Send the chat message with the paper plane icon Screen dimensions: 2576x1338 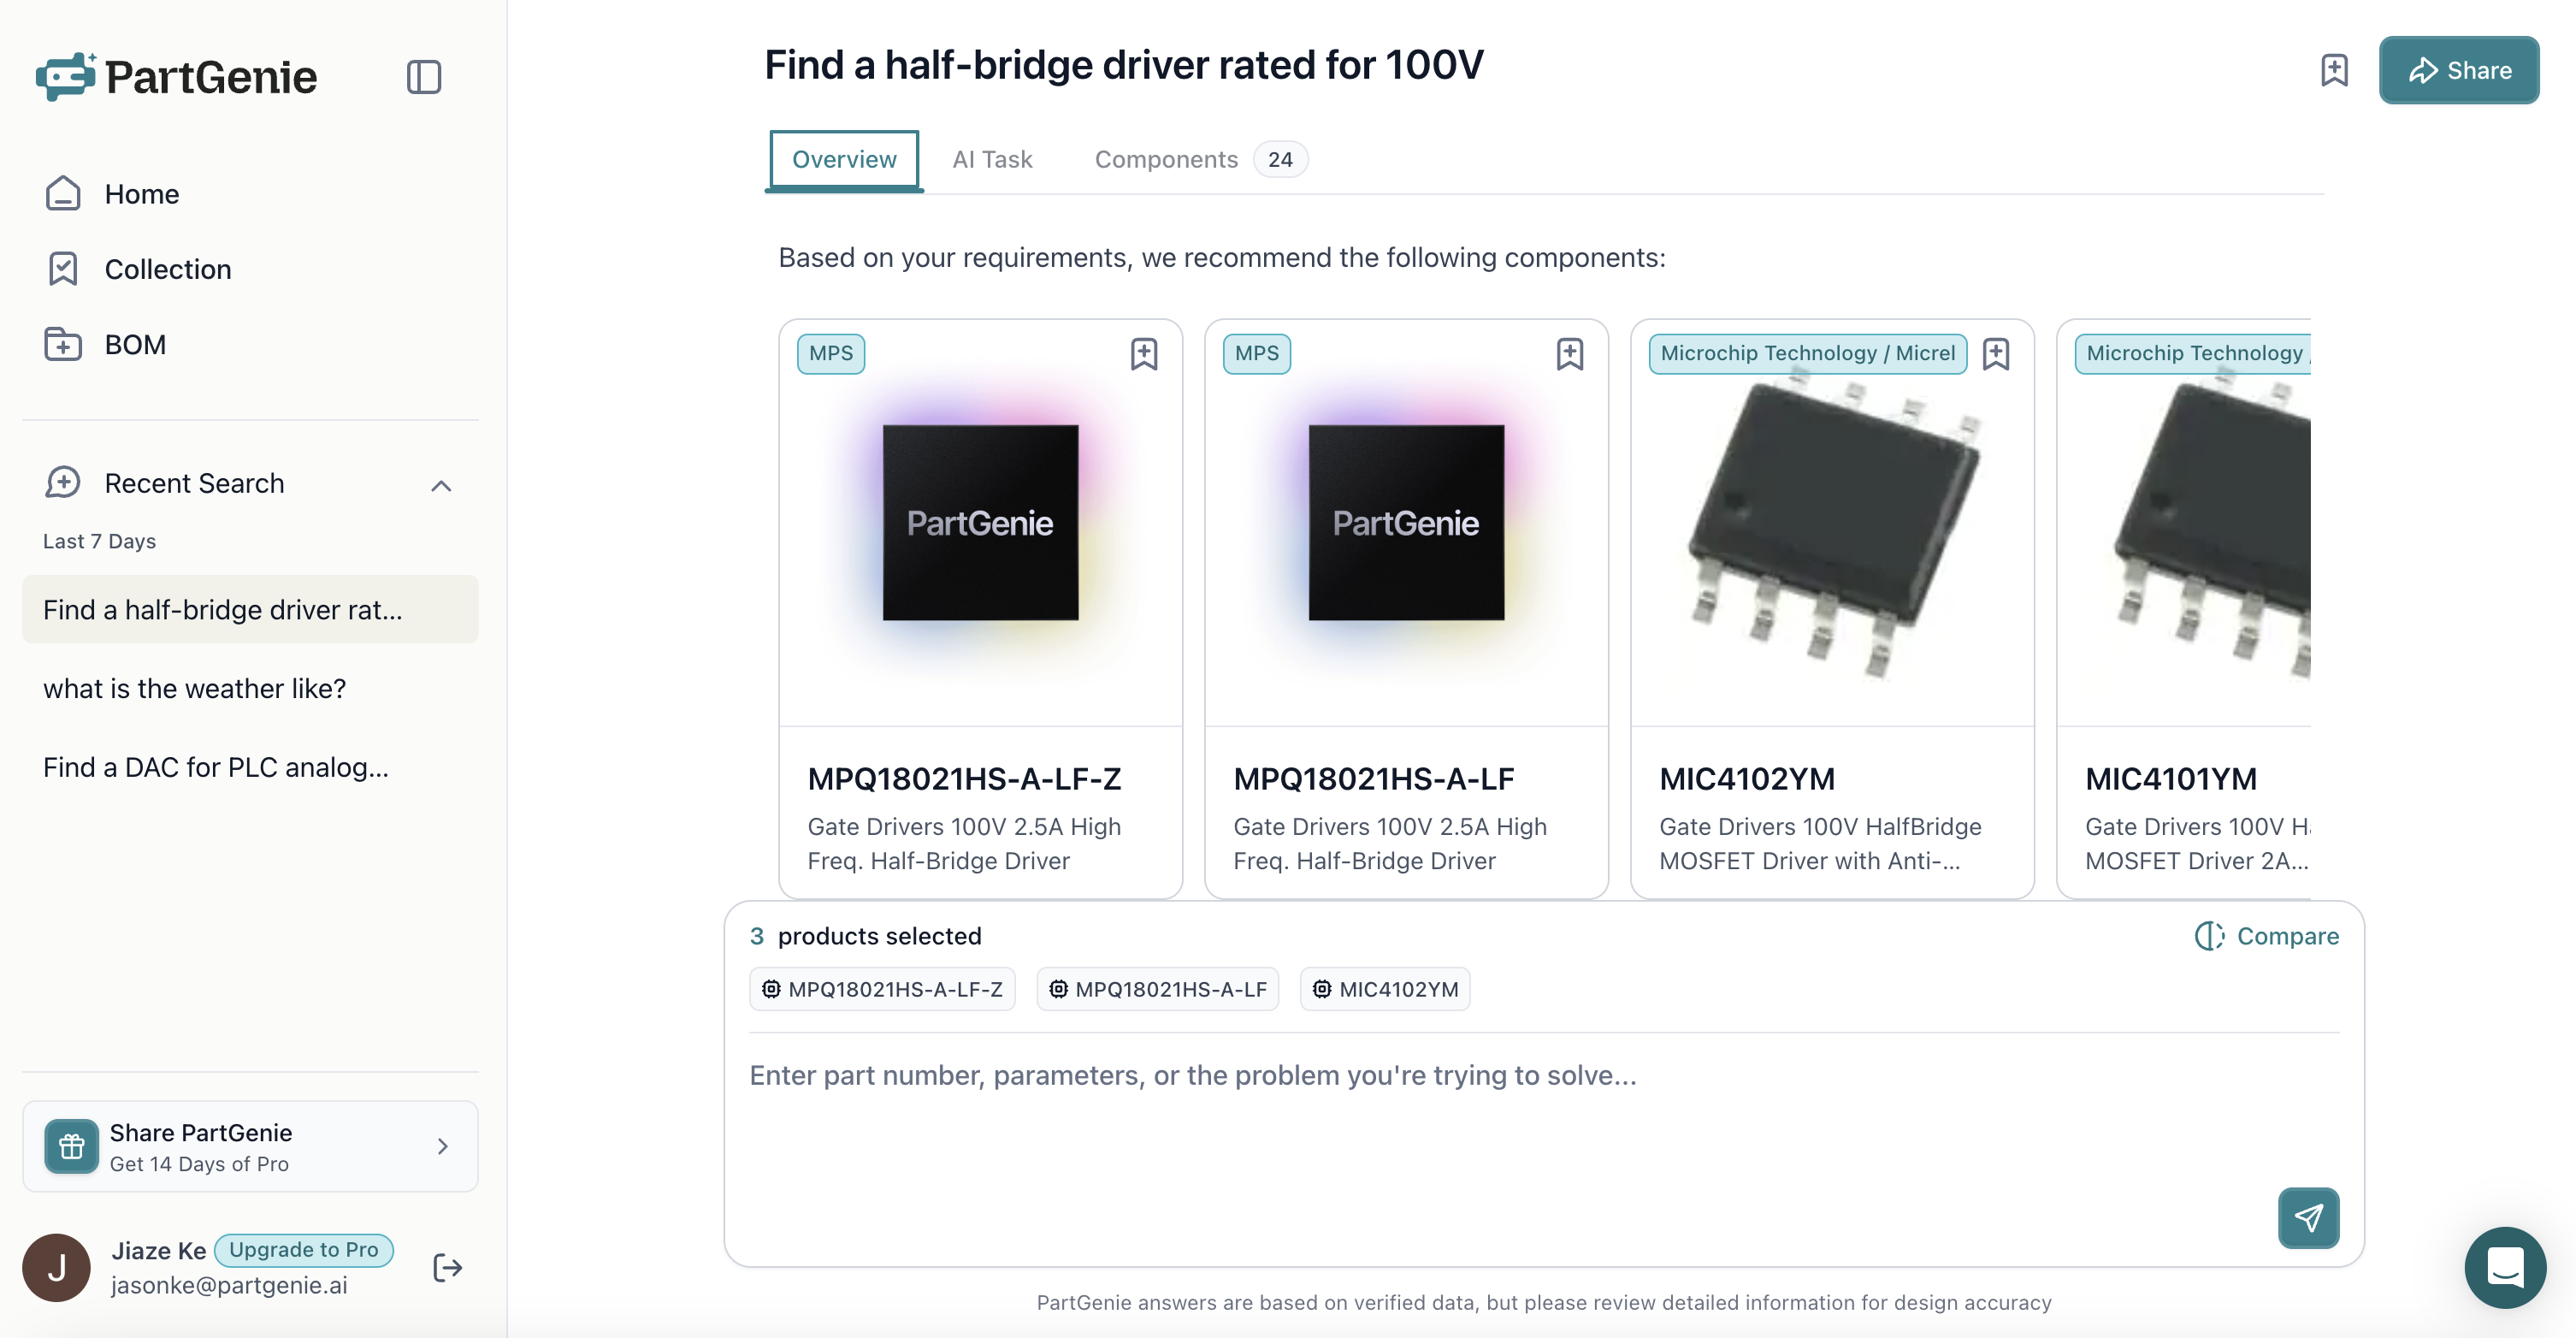pos(2308,1218)
